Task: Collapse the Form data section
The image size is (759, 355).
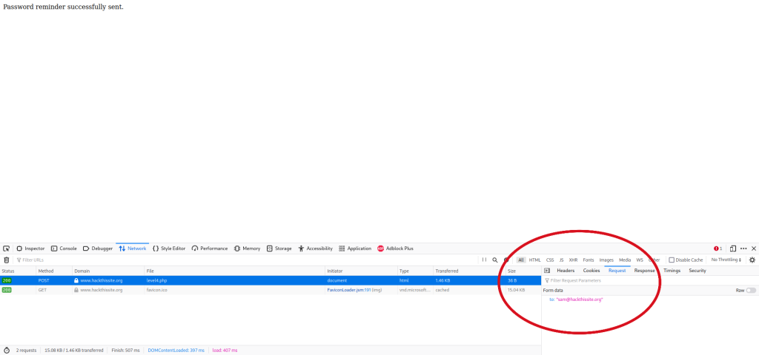Action: pos(554,291)
